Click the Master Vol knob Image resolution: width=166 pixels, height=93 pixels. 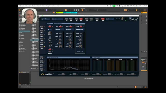point(122,19)
